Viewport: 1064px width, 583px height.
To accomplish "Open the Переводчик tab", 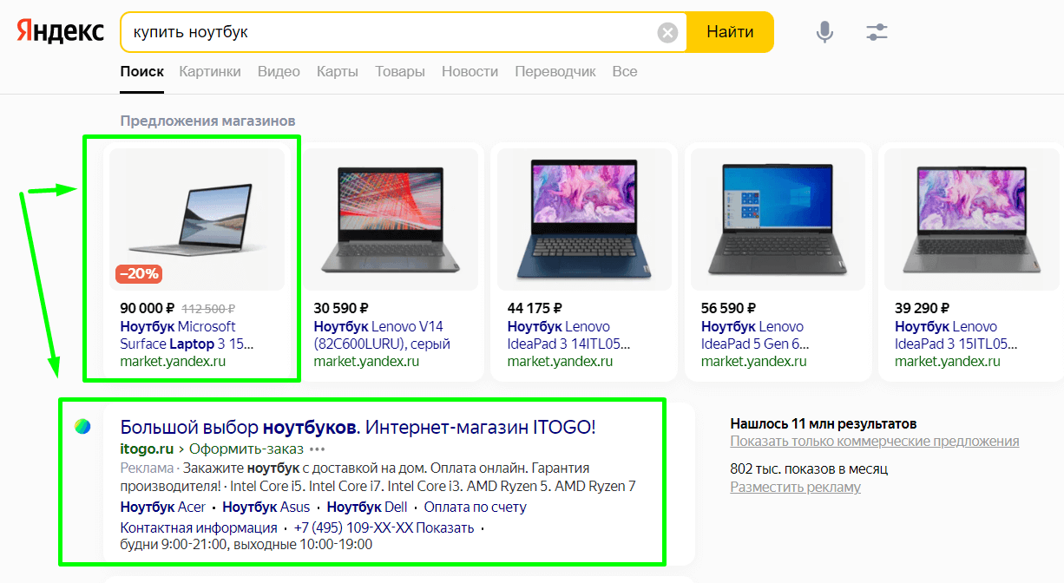I will pos(555,72).
